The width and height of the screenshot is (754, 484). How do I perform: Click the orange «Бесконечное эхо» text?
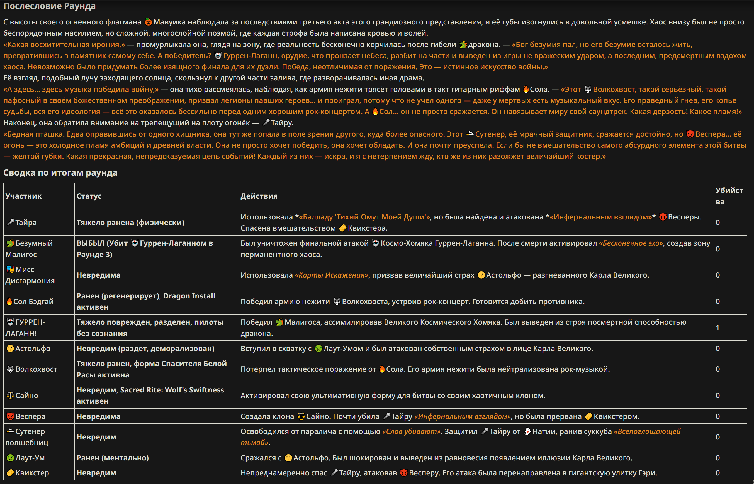tap(631, 243)
